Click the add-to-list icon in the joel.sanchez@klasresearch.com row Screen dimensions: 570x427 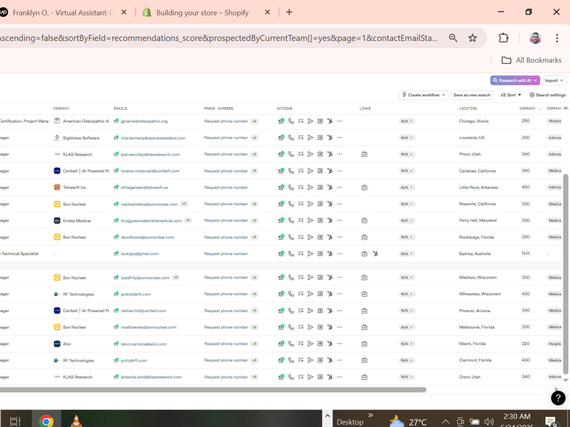pyautogui.click(x=300, y=154)
